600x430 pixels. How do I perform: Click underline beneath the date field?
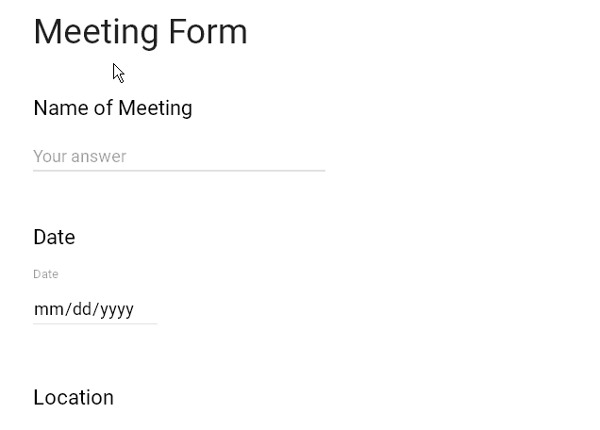click(94, 323)
